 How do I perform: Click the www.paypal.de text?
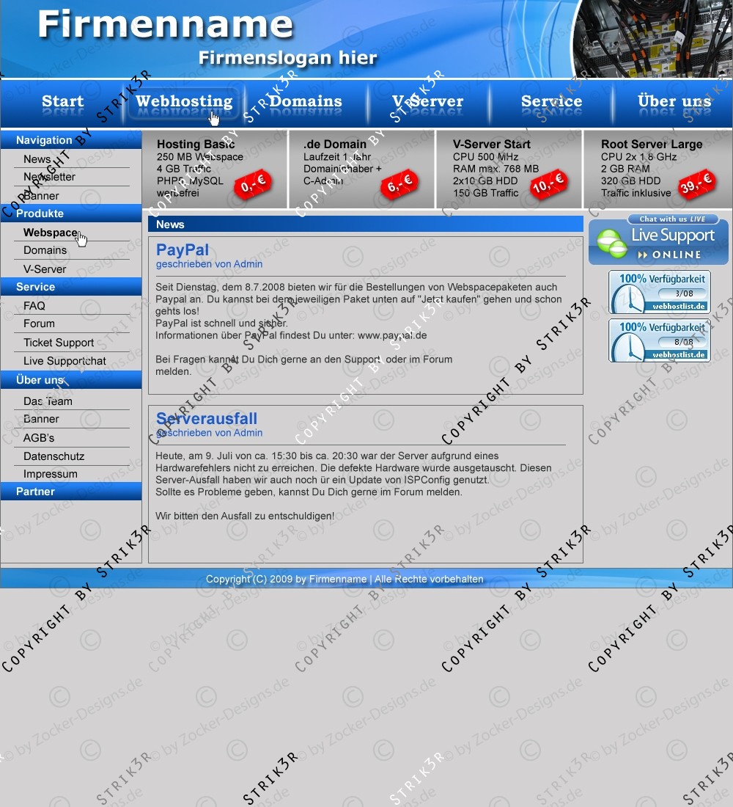(392, 335)
